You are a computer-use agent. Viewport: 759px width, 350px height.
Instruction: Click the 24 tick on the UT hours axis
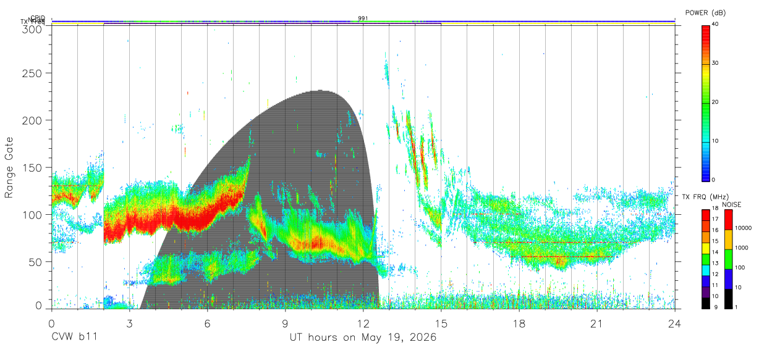tap(675, 323)
